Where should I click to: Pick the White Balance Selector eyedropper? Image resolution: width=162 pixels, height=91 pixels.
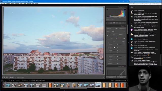coord(108,35)
